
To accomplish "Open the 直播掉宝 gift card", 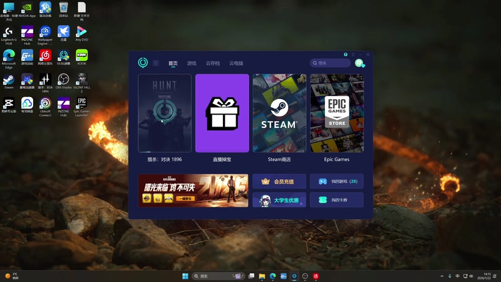I will point(222,113).
